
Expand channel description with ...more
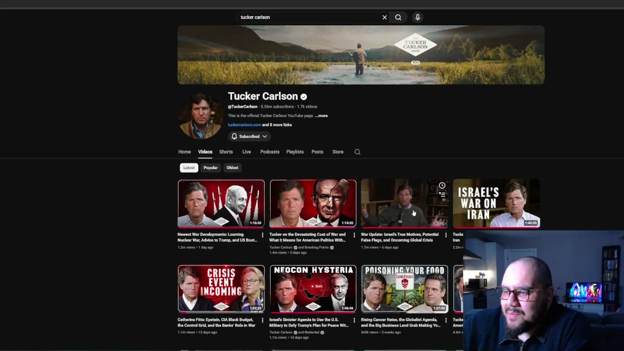pyautogui.click(x=321, y=116)
